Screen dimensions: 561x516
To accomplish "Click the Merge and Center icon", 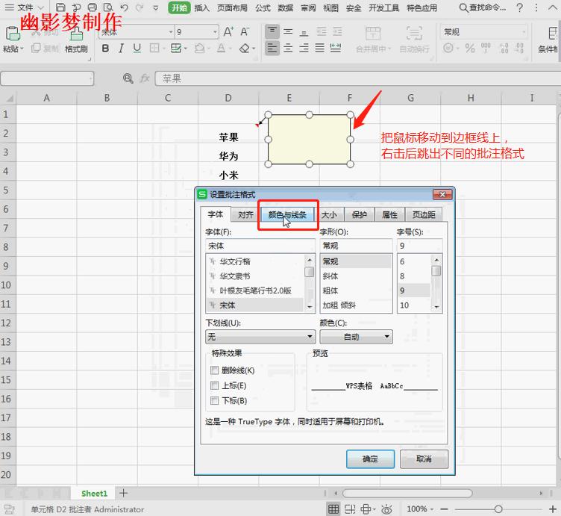I will tap(373, 34).
